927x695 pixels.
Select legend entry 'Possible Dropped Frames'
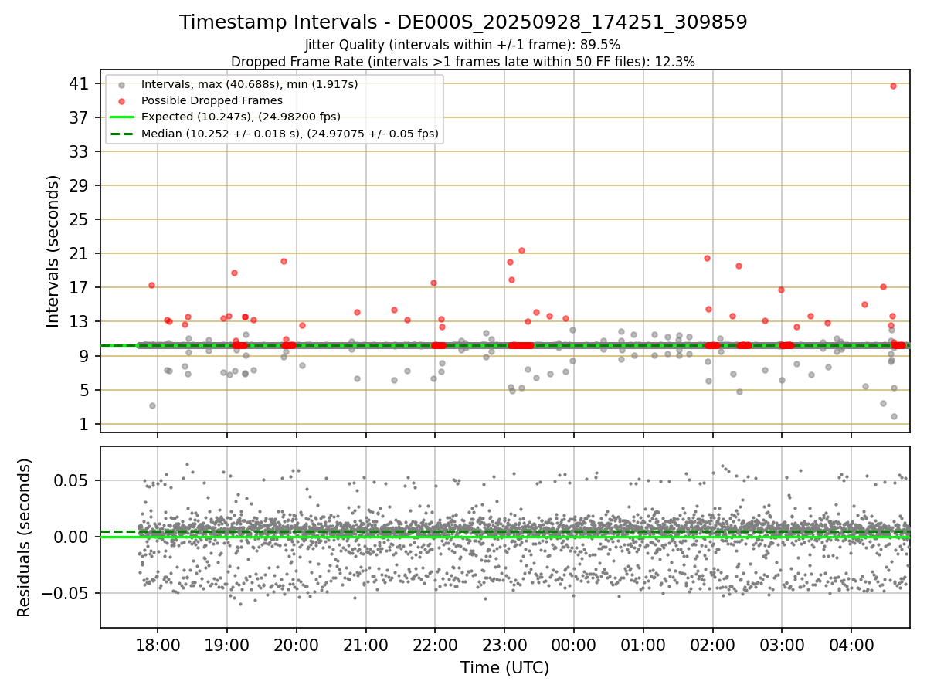point(212,100)
